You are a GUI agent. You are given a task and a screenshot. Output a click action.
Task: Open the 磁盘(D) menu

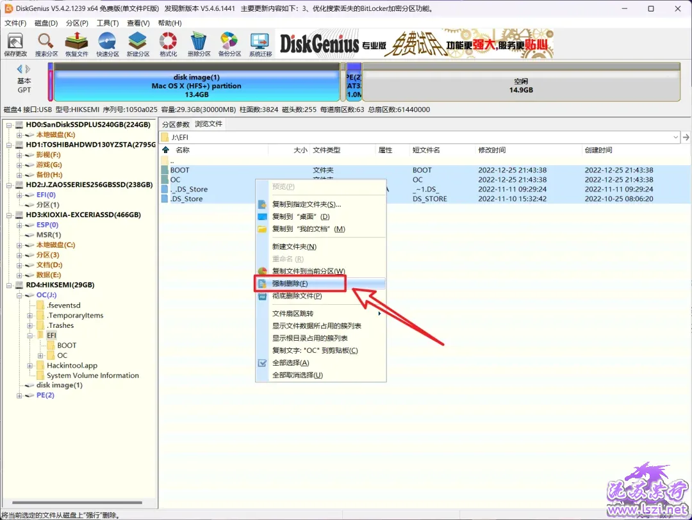click(x=46, y=23)
